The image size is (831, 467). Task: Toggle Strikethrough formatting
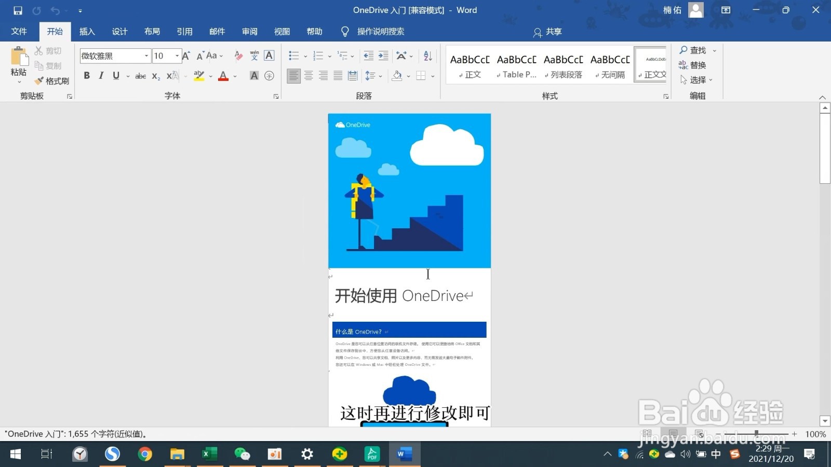coord(140,76)
